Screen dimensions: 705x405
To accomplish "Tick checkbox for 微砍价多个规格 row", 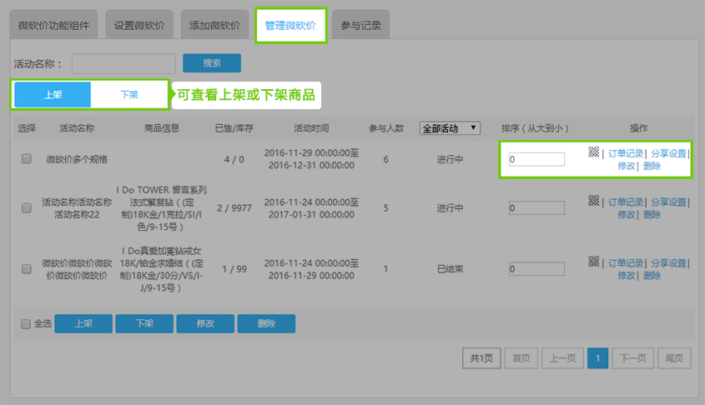I will tap(27, 159).
